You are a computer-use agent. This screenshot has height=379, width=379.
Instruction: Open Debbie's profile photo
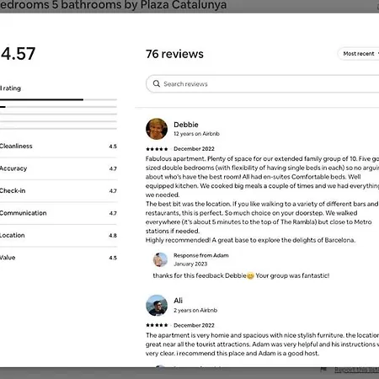pyautogui.click(x=157, y=129)
